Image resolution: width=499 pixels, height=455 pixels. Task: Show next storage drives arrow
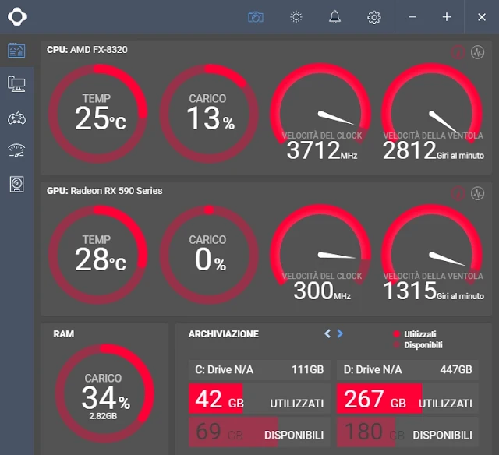coord(340,333)
